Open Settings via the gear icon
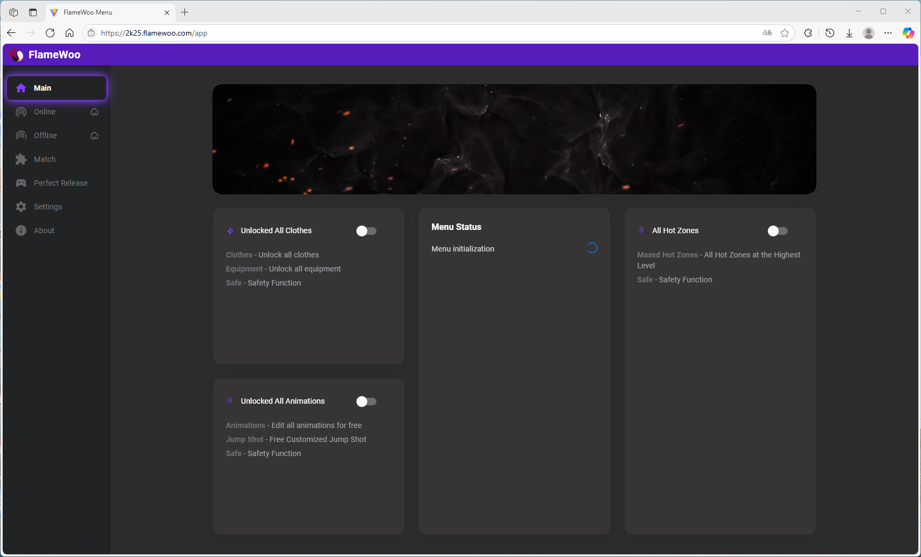Screen dimensions: 921x557 pos(21,207)
